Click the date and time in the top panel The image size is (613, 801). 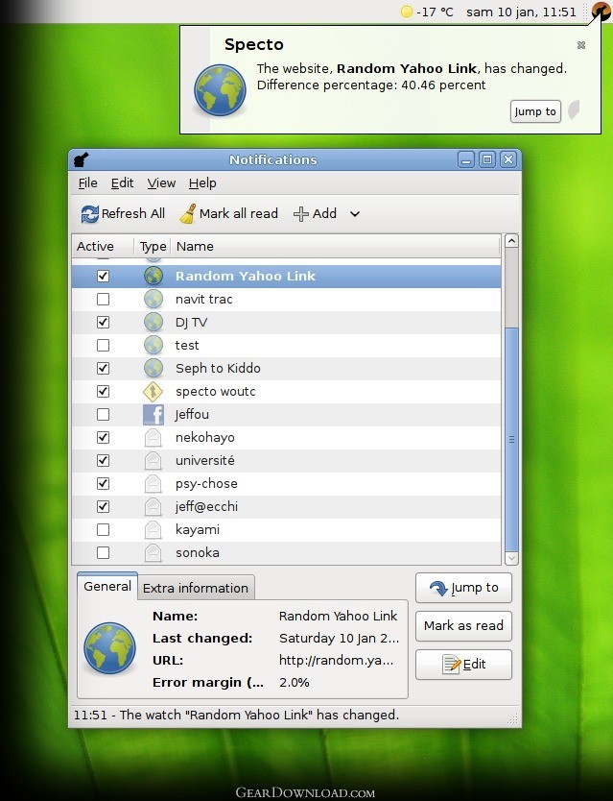click(521, 12)
